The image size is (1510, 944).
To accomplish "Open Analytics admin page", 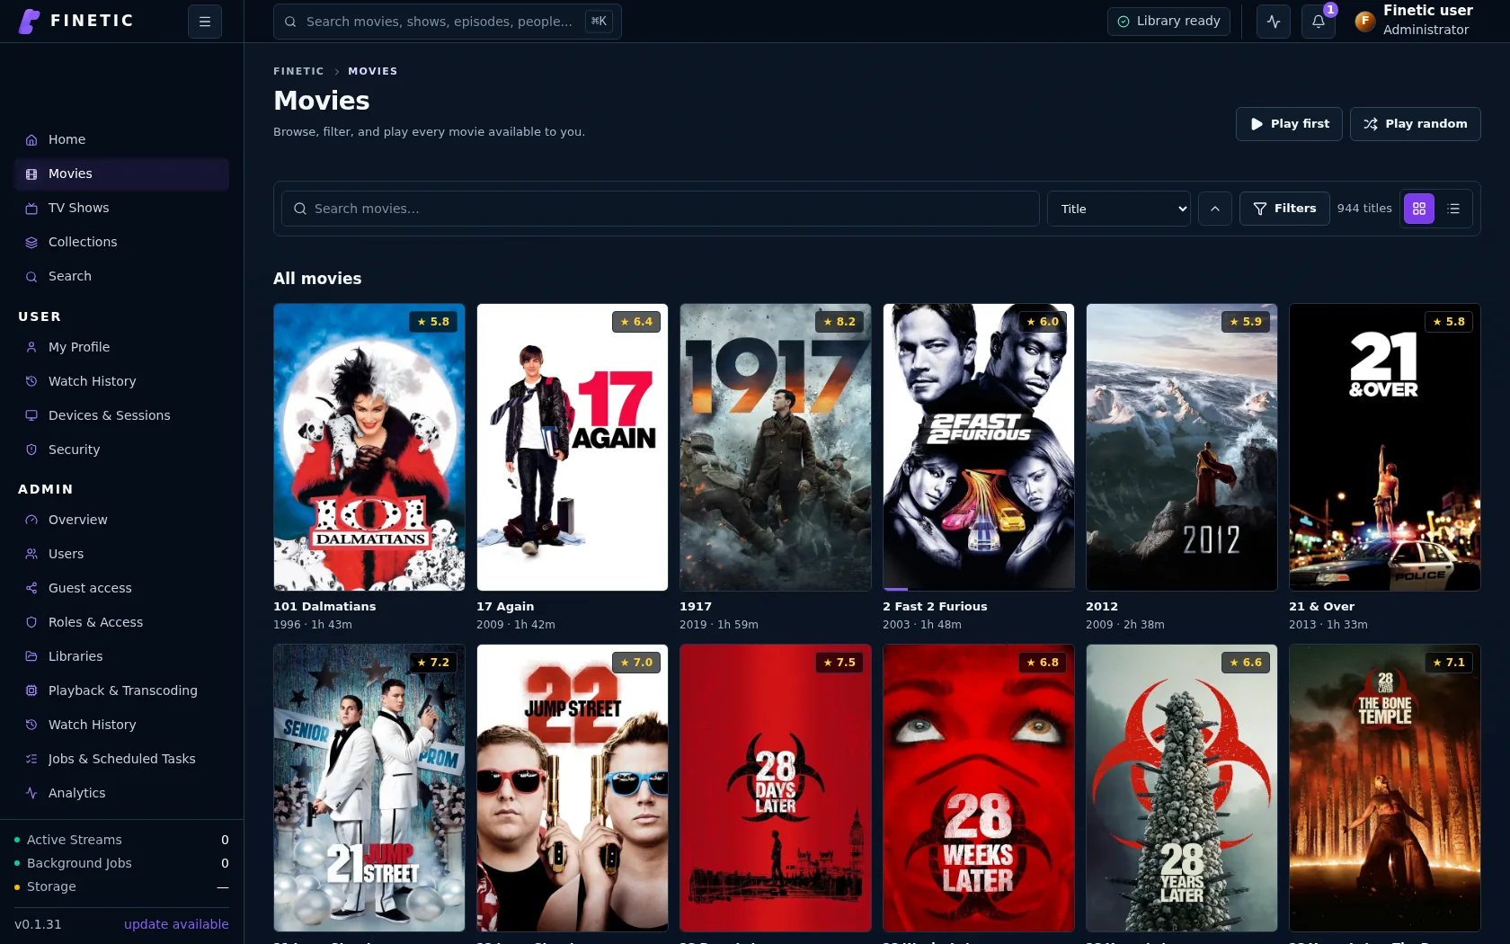I will click(x=121, y=793).
